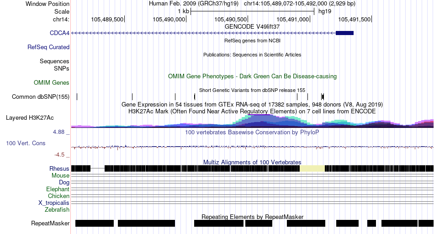Select the Elephant species label

click(58, 189)
